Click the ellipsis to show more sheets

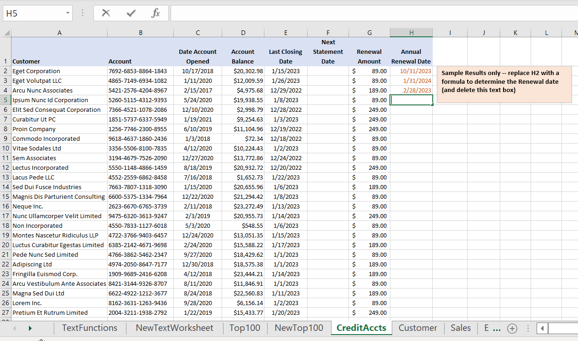pyautogui.click(x=497, y=328)
